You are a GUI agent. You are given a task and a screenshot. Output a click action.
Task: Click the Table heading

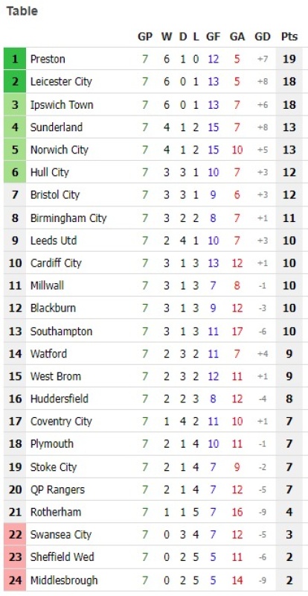pos(22,11)
